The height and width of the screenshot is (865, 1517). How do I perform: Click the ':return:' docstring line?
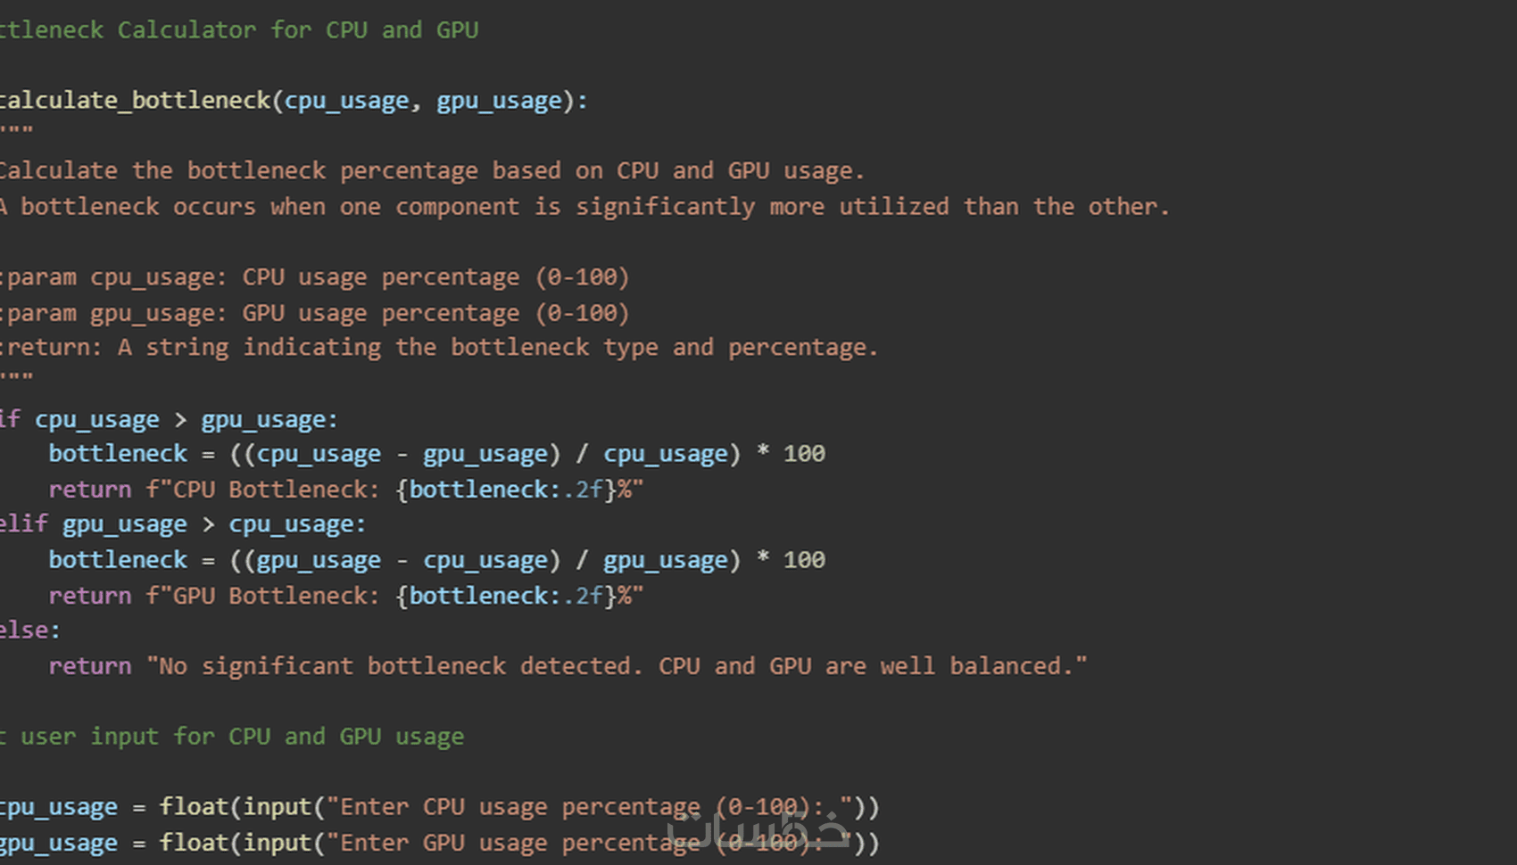click(439, 348)
